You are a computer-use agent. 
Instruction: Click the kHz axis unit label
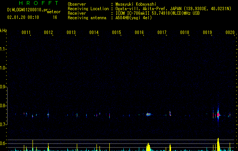[3, 31]
